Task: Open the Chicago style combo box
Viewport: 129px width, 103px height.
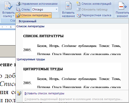Action: 45,9
